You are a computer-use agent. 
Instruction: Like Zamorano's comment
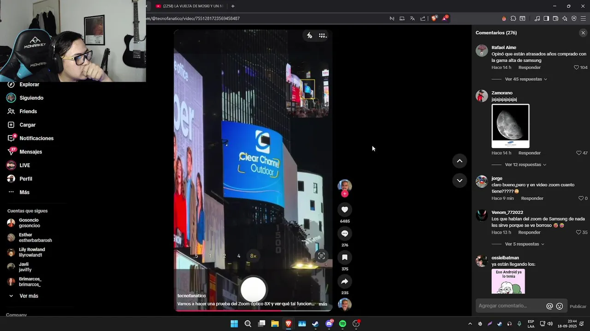(x=579, y=153)
